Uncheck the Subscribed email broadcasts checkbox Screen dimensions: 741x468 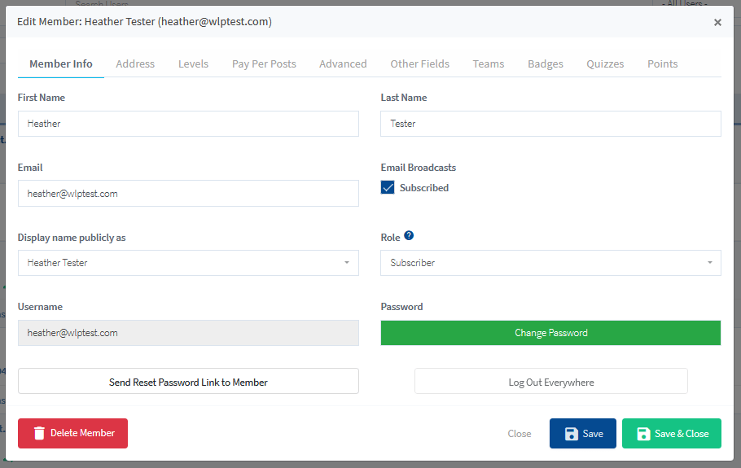388,187
